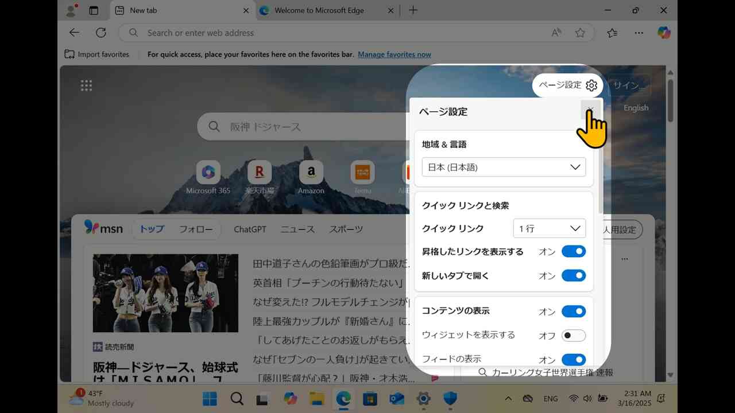Open Windows Start menu
This screenshot has width=735, height=413.
[210, 399]
